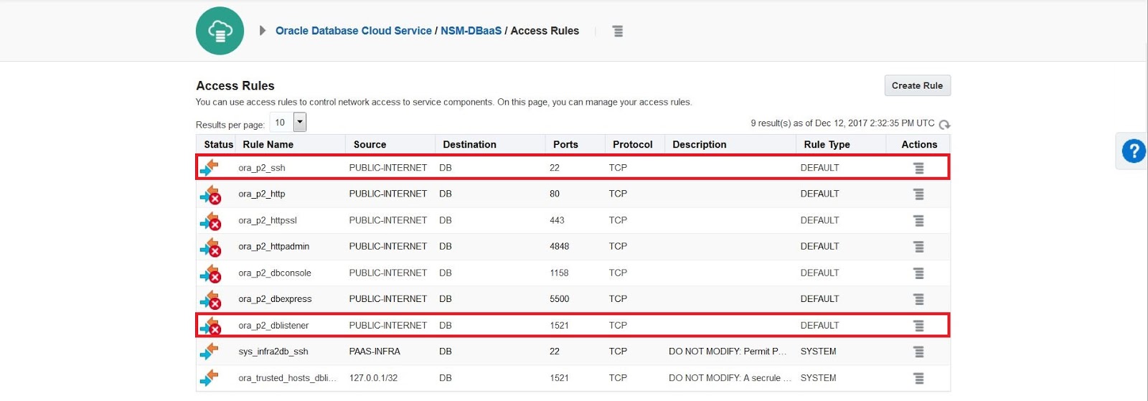The height and width of the screenshot is (401, 1148).
Task: Open actions menu for ora_p2_dbconsole
Action: pos(918,273)
